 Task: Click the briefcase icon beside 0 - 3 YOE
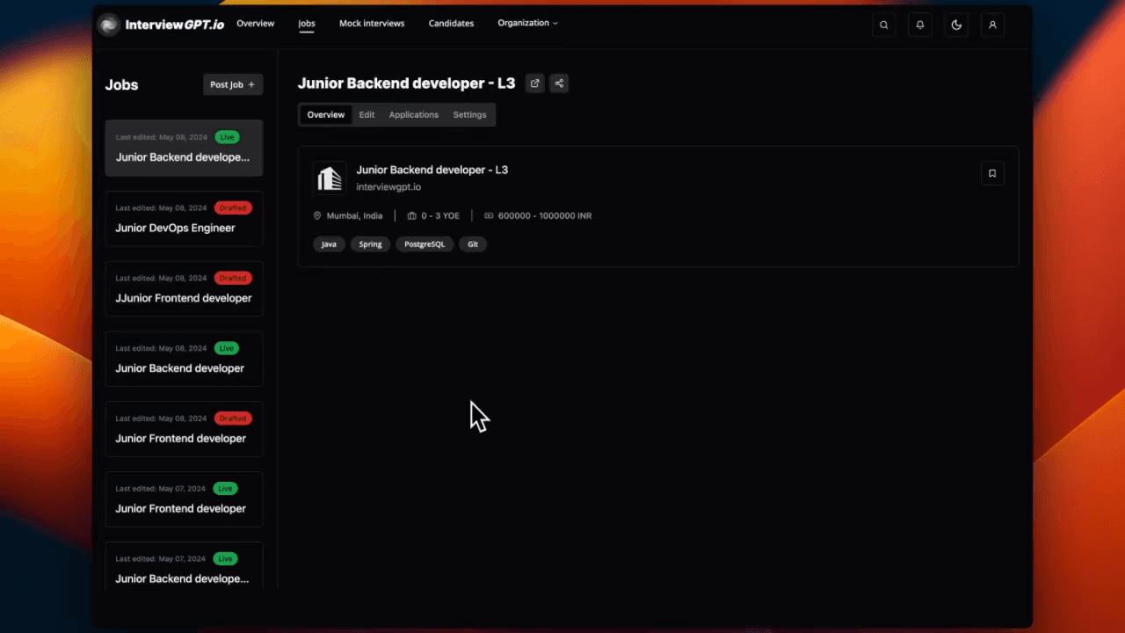click(411, 215)
